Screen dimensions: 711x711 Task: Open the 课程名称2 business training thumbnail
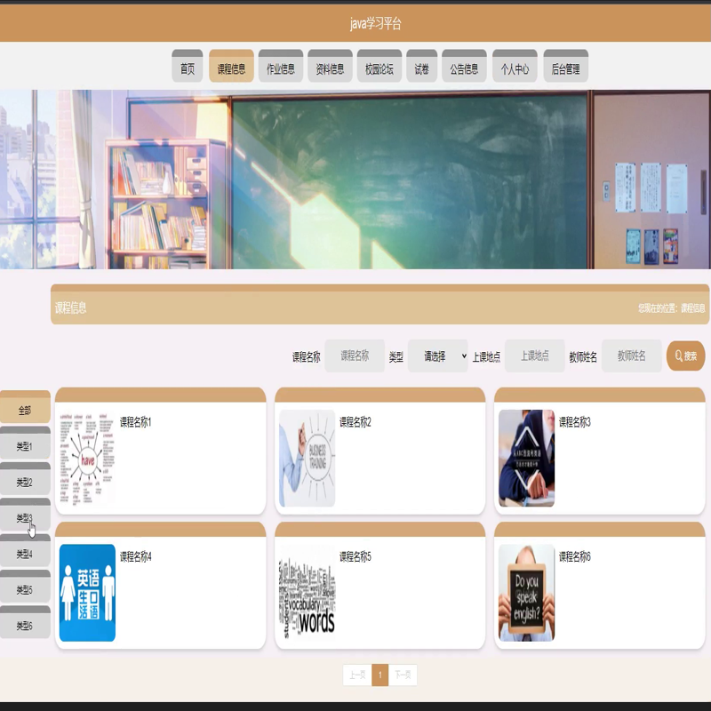tap(307, 458)
